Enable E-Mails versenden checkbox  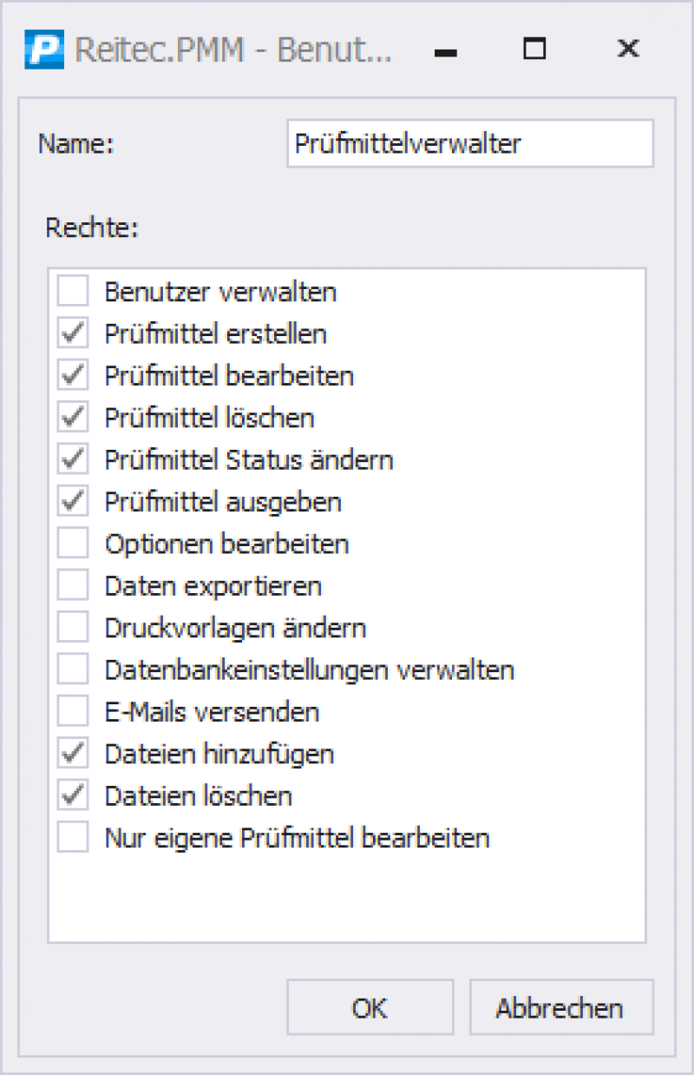coord(73,712)
